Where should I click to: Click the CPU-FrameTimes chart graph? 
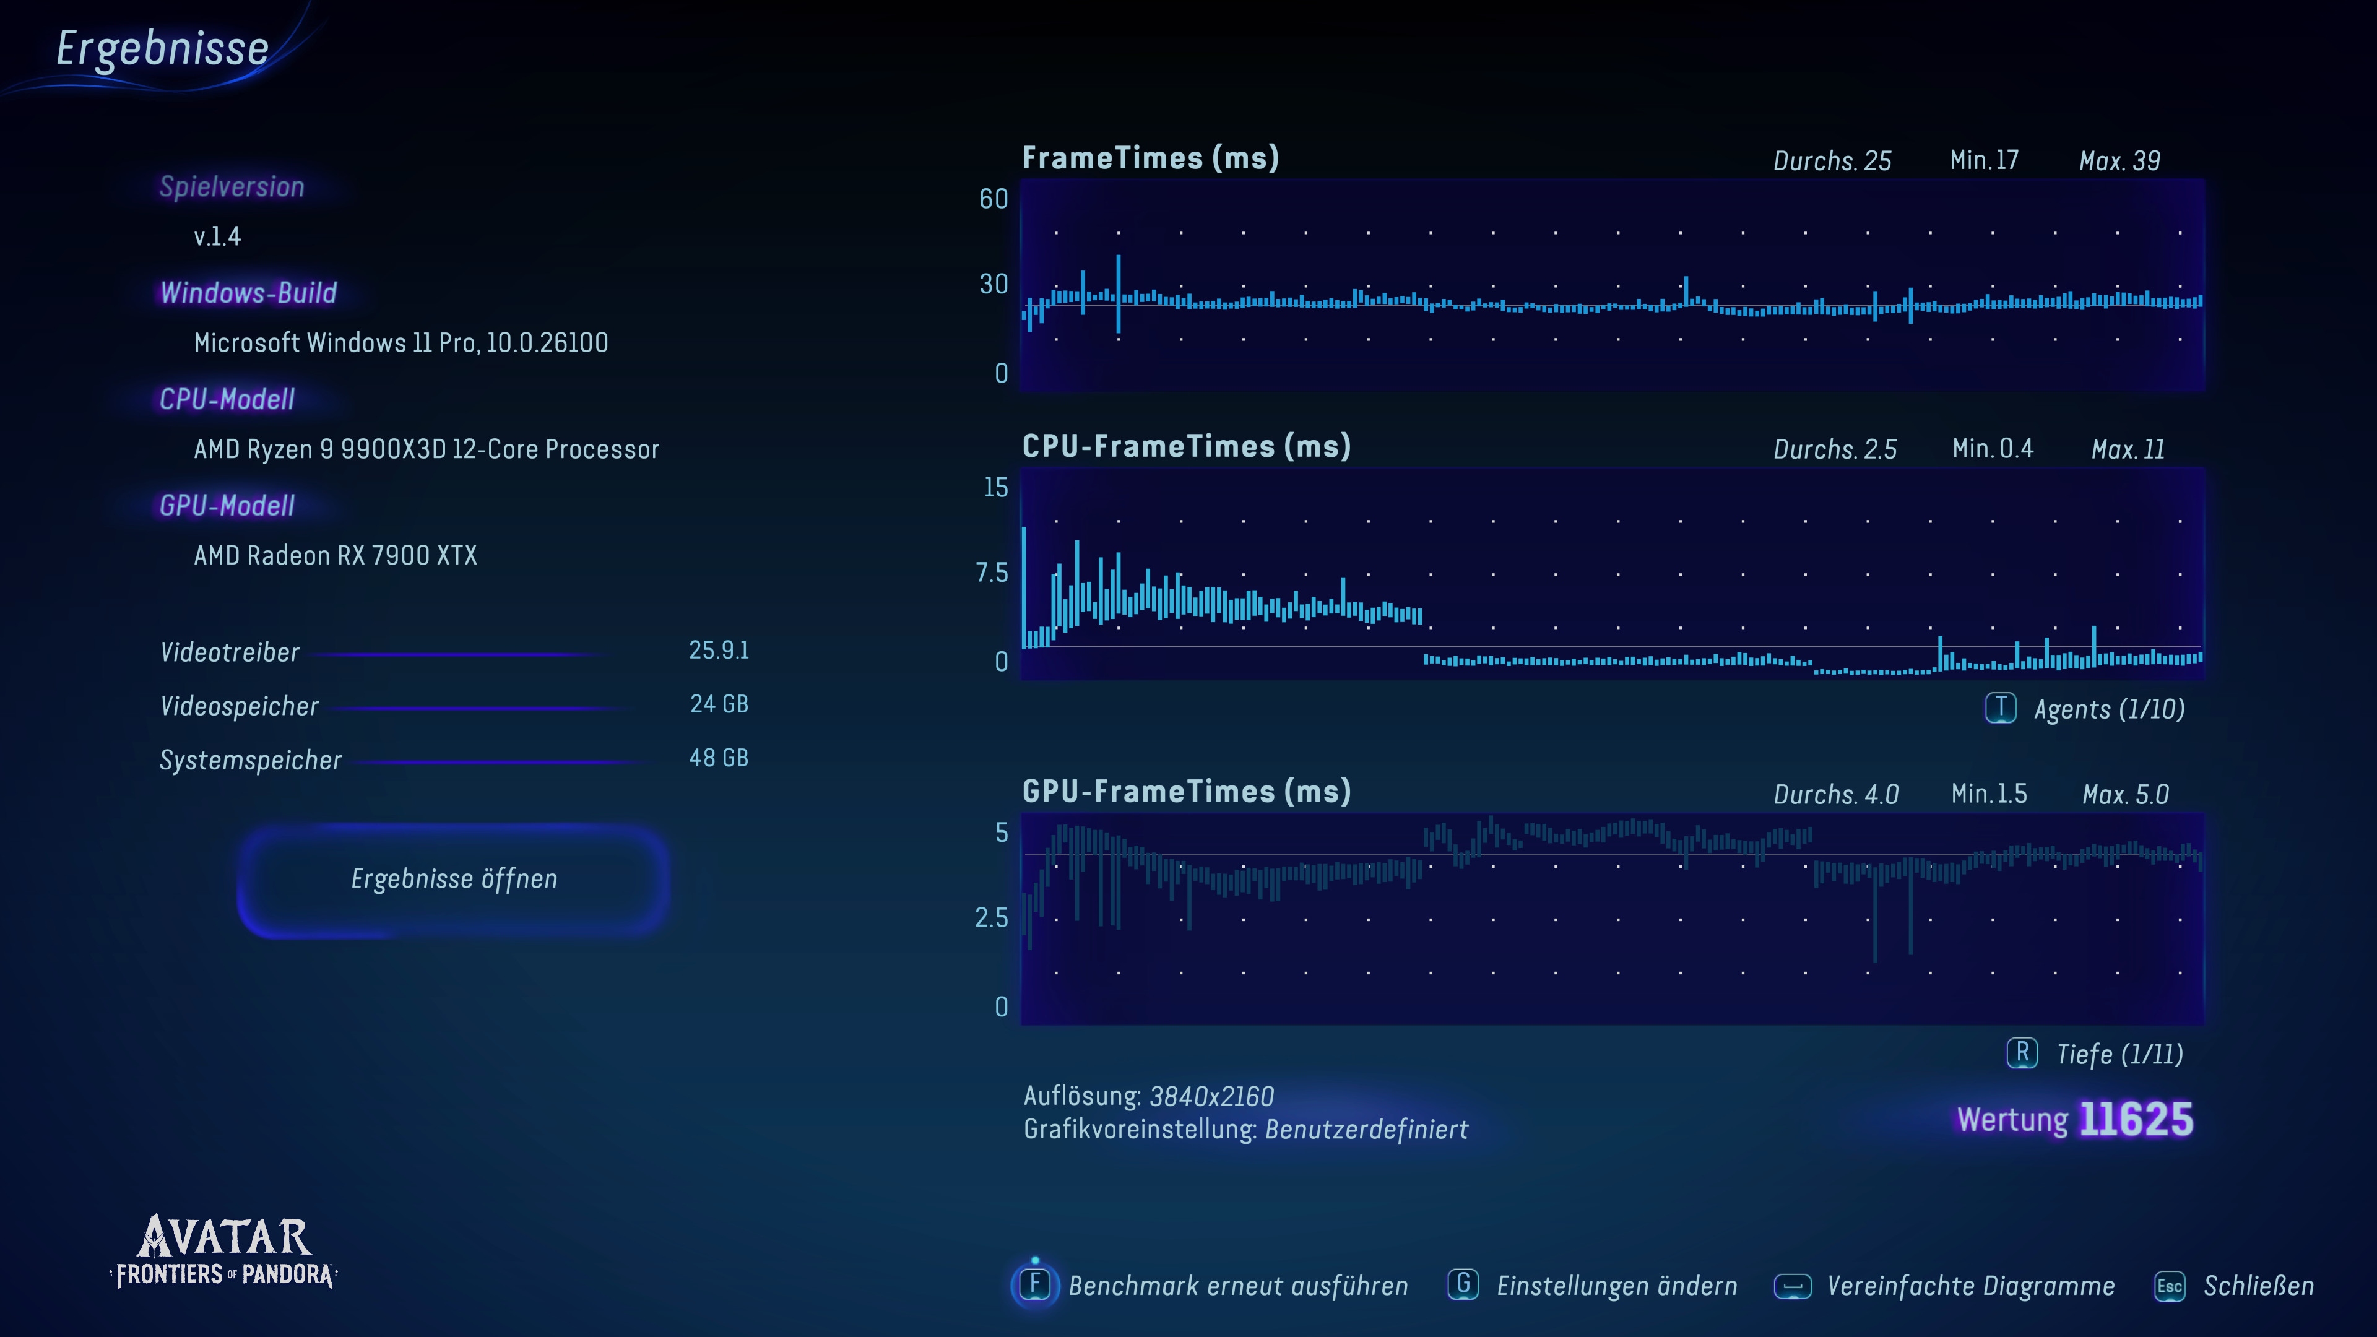1611,573
